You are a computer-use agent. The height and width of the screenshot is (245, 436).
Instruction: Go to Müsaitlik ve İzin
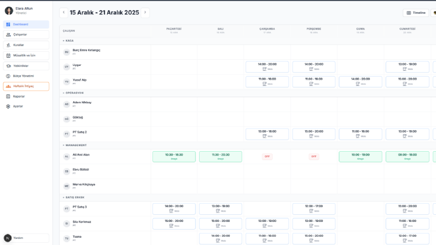click(26, 55)
